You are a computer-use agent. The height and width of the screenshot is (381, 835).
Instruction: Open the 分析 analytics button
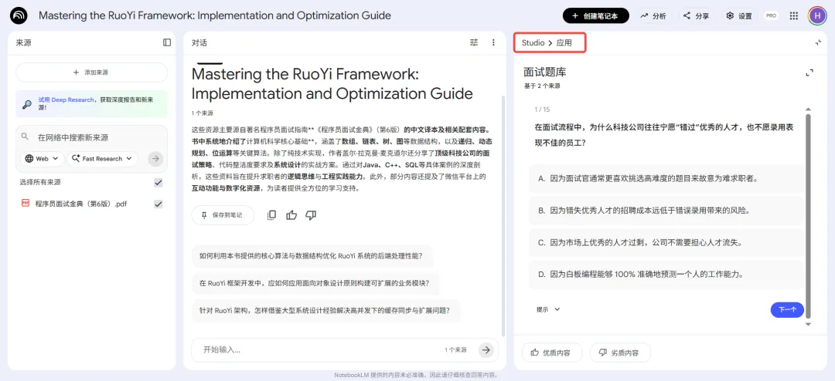(653, 16)
